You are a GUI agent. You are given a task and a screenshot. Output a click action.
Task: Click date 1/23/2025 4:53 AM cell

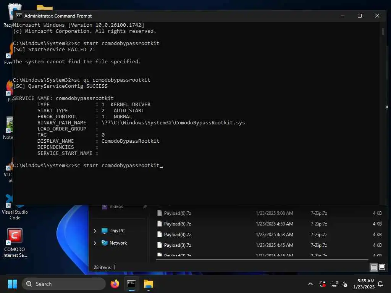[x=274, y=235]
